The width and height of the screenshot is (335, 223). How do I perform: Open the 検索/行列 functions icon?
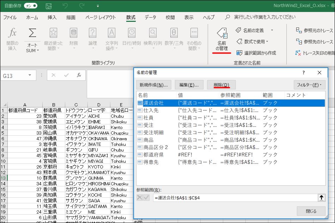click(153, 33)
